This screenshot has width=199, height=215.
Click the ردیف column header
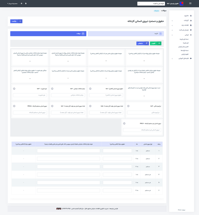tap(159, 144)
